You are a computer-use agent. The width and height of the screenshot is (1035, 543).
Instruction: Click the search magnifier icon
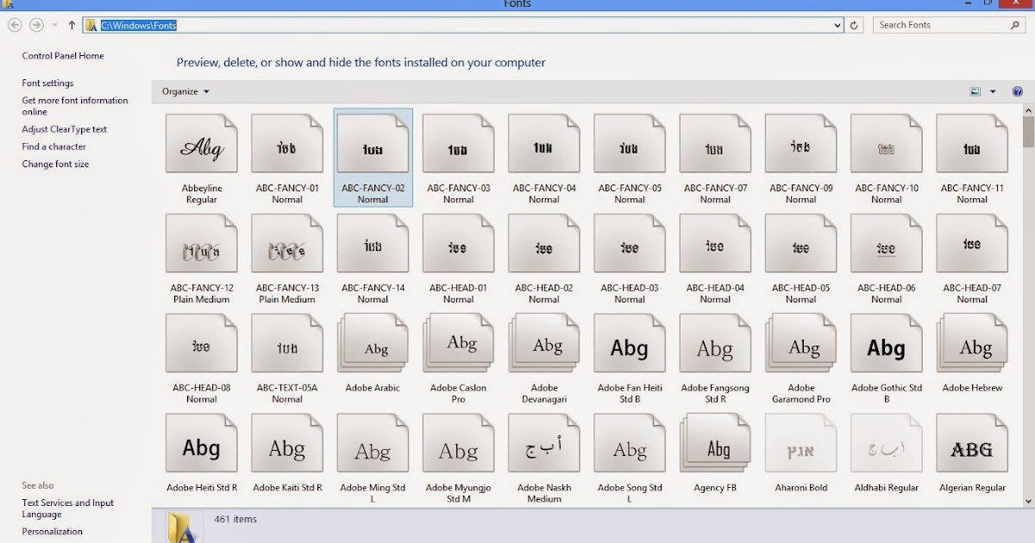[1017, 25]
